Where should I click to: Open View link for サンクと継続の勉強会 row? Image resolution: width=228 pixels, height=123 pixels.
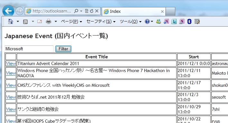tap(11, 109)
